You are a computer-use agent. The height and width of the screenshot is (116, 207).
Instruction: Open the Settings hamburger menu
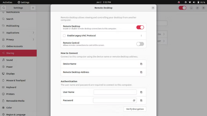(33, 8)
